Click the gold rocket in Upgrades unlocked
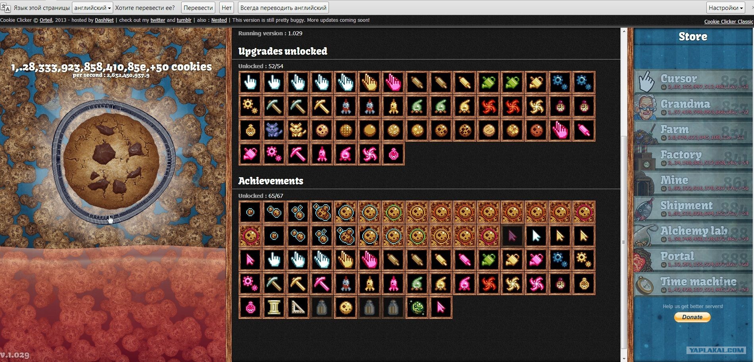 (x=393, y=106)
